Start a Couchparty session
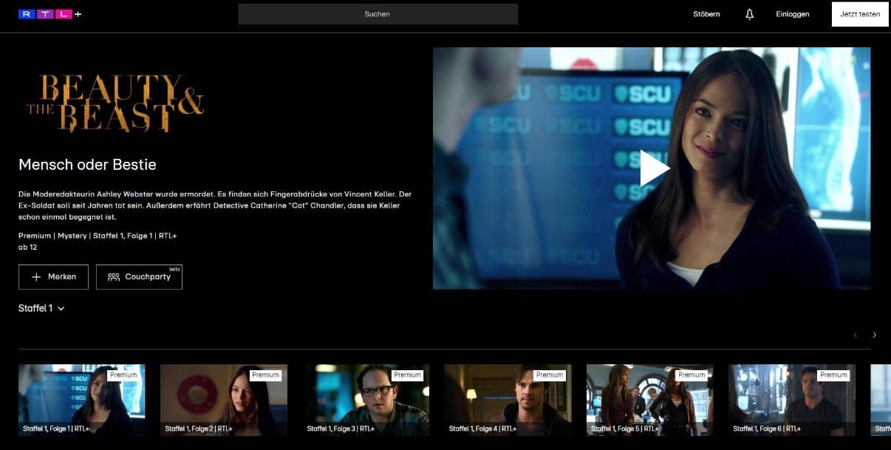Image resolution: width=891 pixels, height=450 pixels. pyautogui.click(x=139, y=276)
